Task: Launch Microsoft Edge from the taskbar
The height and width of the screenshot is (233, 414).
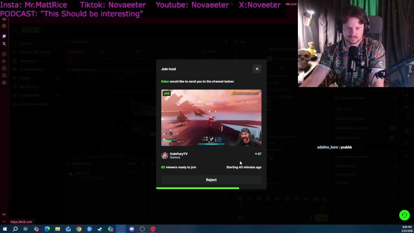Action: 47,229
